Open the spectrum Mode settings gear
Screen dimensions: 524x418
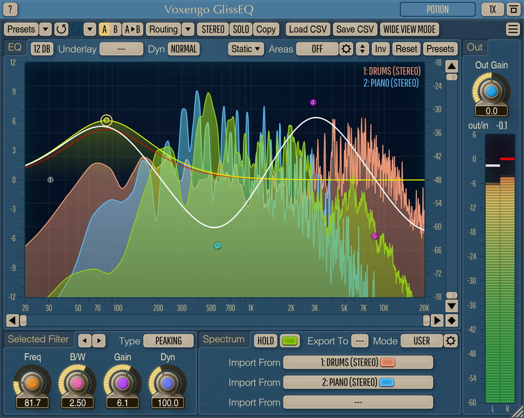click(x=450, y=340)
